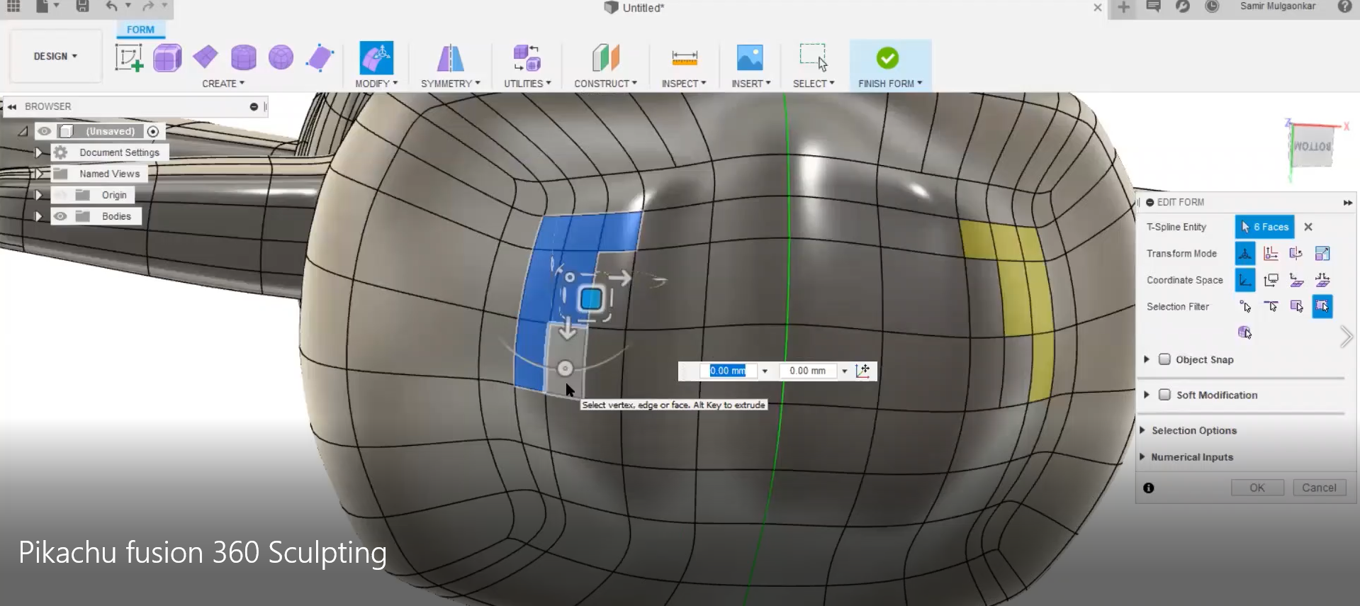Clear the T-Spline Entity selection
Viewport: 1360px width, 606px height.
(x=1308, y=227)
